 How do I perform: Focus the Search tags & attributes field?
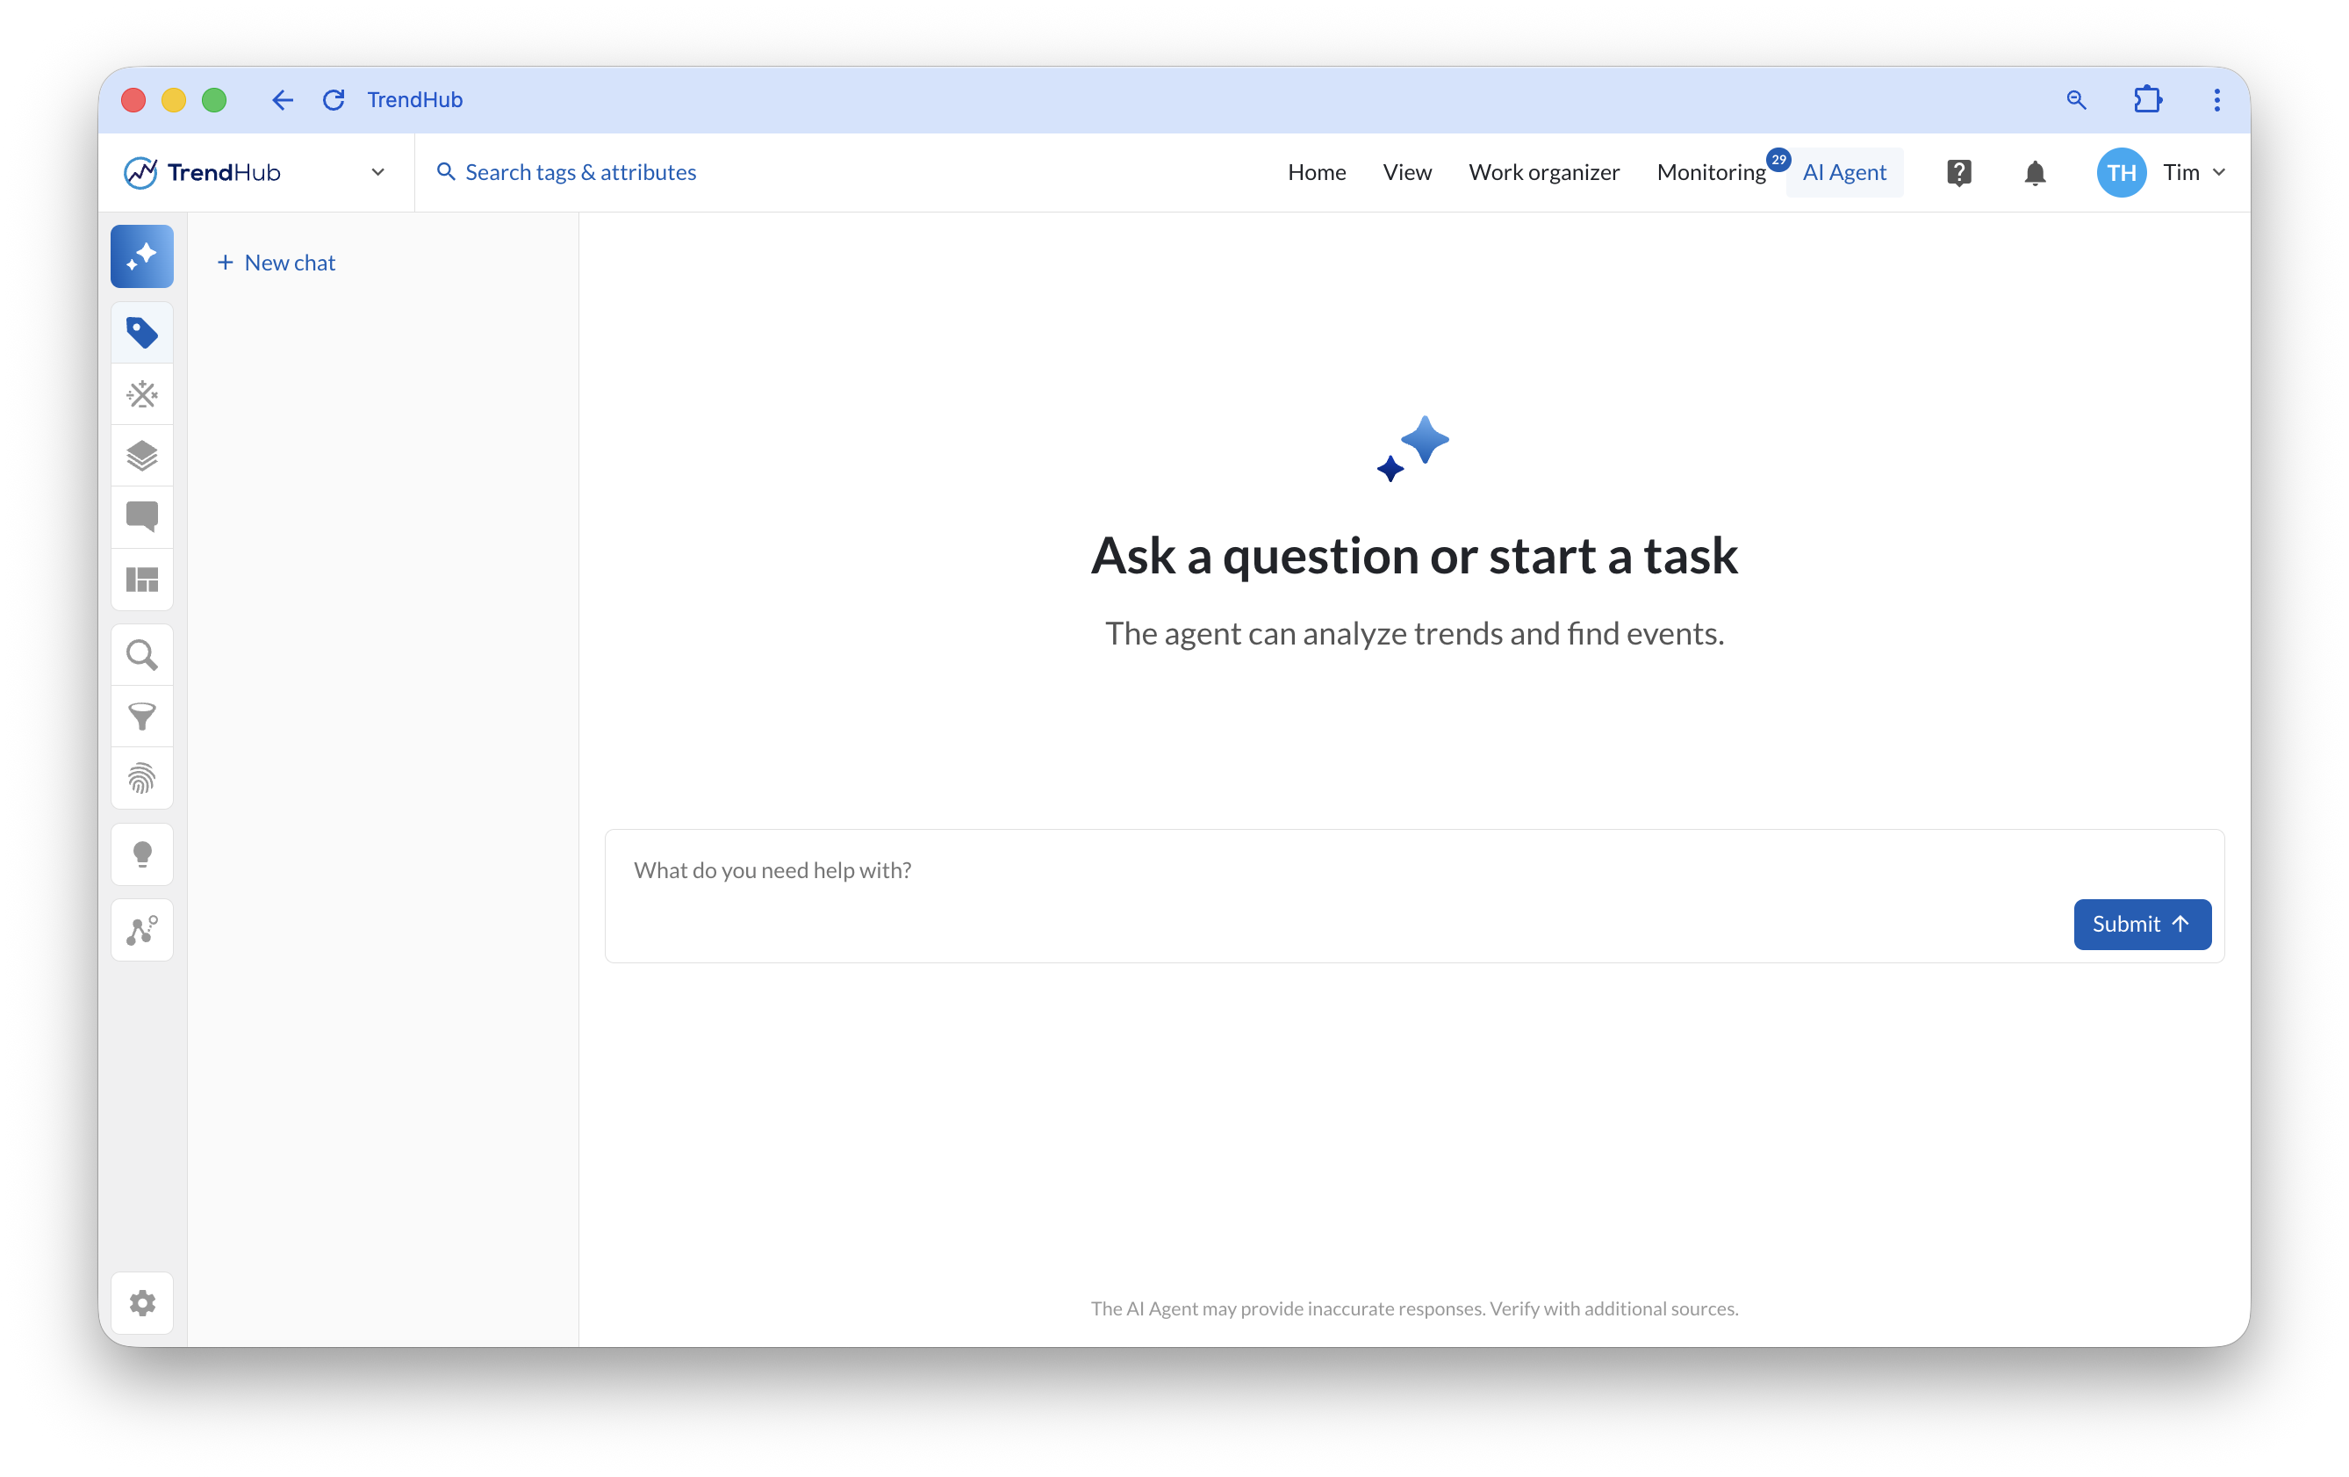pos(566,173)
